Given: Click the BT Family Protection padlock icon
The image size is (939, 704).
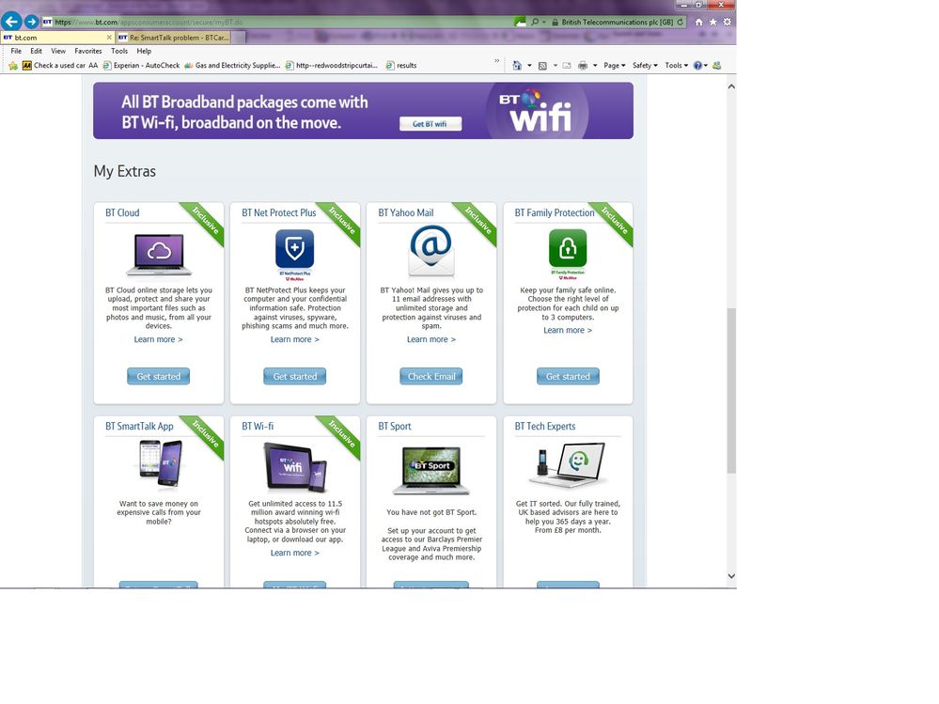Looking at the screenshot, I should pyautogui.click(x=568, y=248).
